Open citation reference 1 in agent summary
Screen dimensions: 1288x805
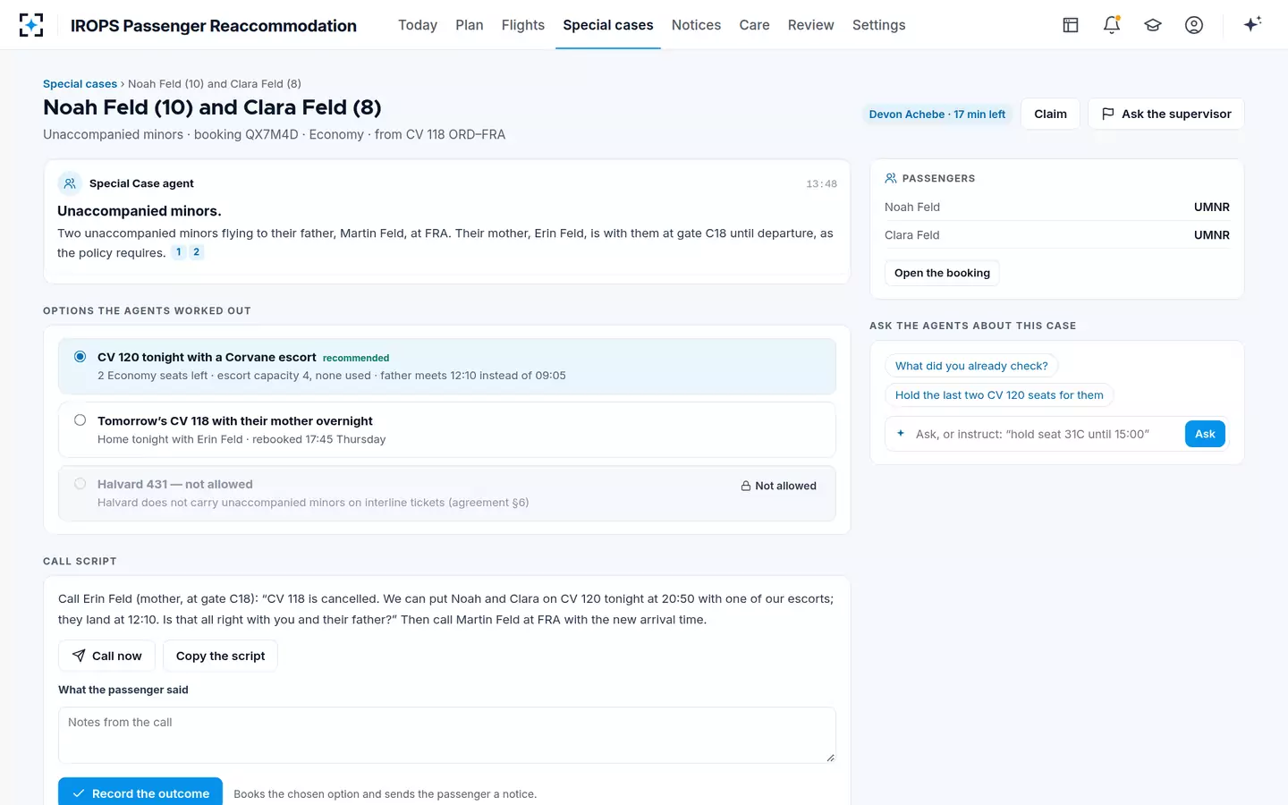click(x=179, y=252)
